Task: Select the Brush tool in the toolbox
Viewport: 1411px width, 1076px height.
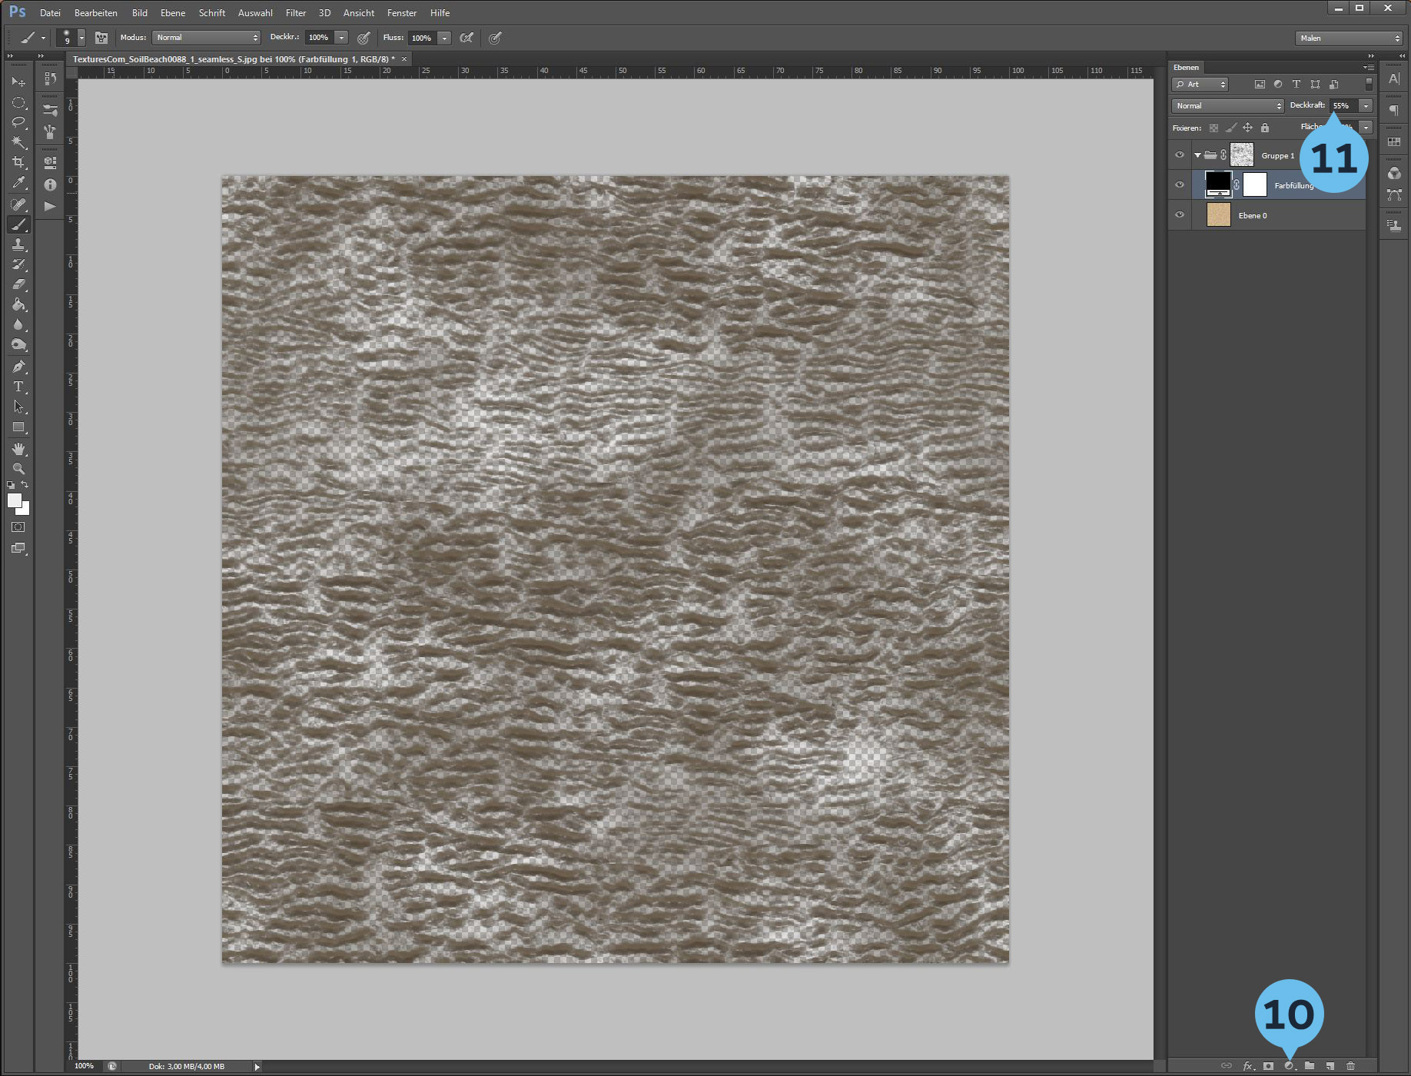Action: tap(18, 224)
